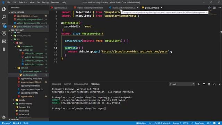Open the Search view in activity bar
Screen dimensions: 222x125
point(4,17)
